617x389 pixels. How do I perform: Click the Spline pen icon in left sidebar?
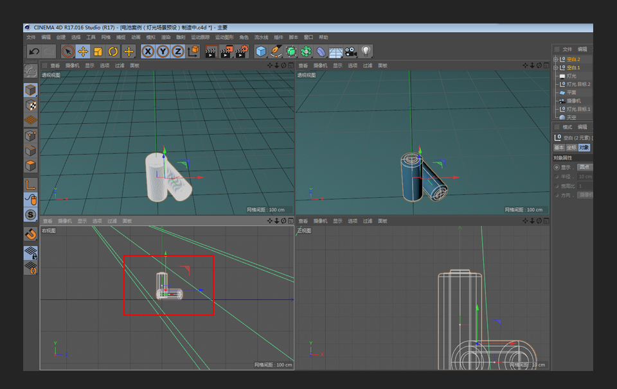tap(278, 51)
